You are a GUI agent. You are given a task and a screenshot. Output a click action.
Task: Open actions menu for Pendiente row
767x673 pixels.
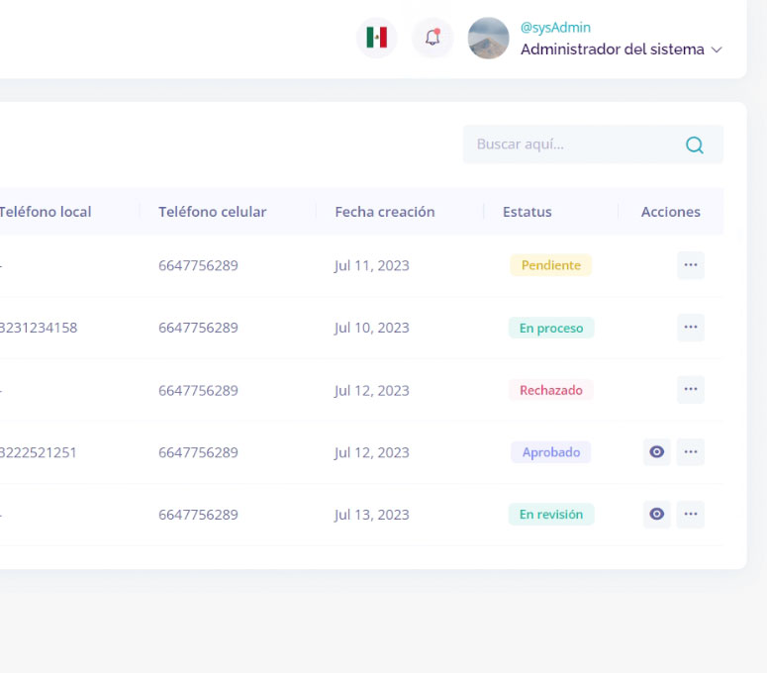pyautogui.click(x=691, y=265)
